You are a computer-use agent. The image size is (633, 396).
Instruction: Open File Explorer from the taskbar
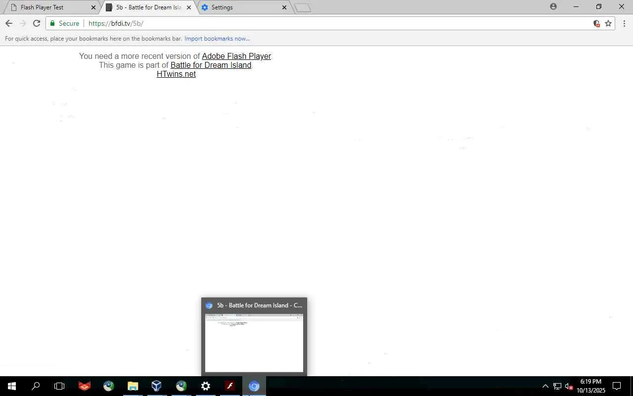click(x=133, y=386)
